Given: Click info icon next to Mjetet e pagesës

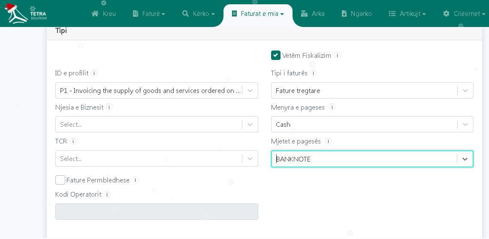Looking at the screenshot, I should coord(328,141).
